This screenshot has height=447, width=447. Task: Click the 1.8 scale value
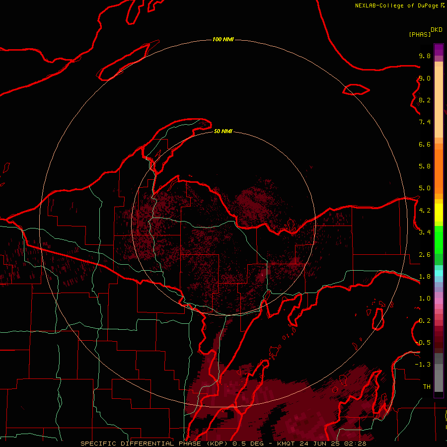tap(425, 276)
